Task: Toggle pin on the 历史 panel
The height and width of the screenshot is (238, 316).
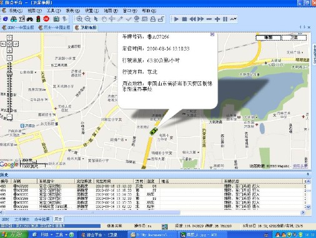Action: pyautogui.click(x=308, y=174)
